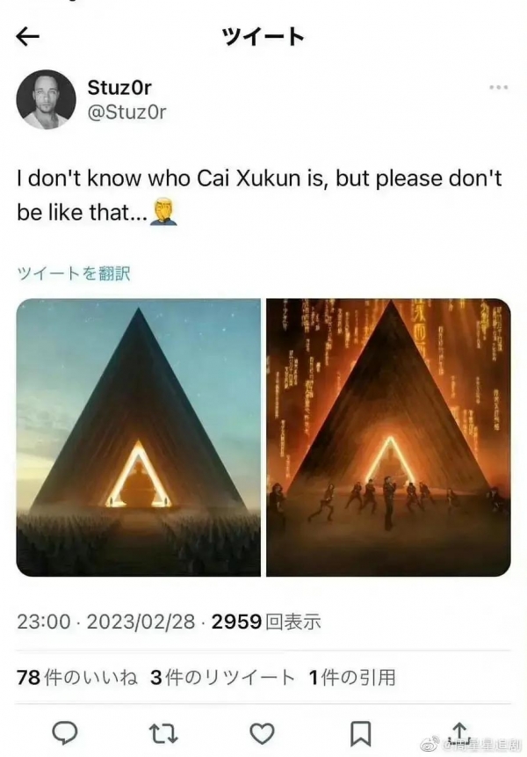The height and width of the screenshot is (757, 527).
Task: View the 1 quote tweet
Action: pyautogui.click(x=352, y=677)
